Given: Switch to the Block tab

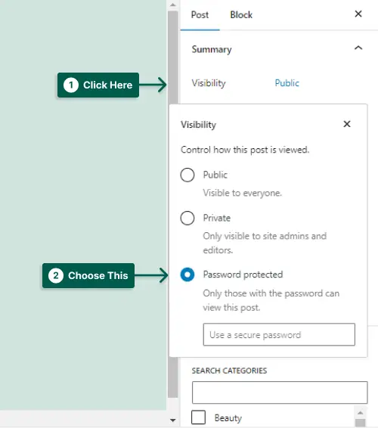Looking at the screenshot, I should (241, 14).
